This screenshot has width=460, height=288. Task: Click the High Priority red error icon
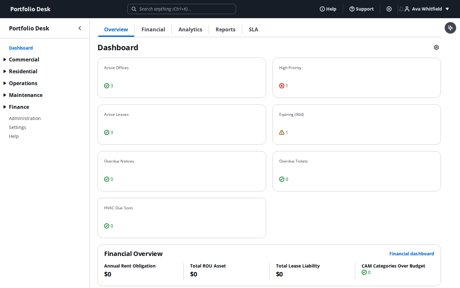tap(282, 86)
